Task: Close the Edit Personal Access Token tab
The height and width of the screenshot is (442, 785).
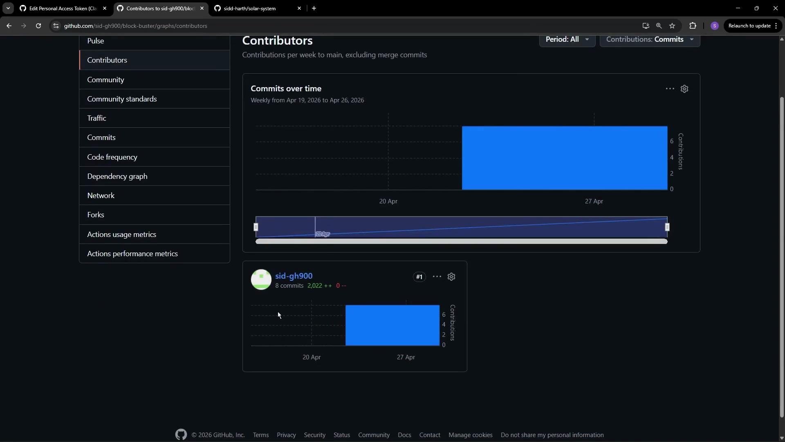Action: 105,8
